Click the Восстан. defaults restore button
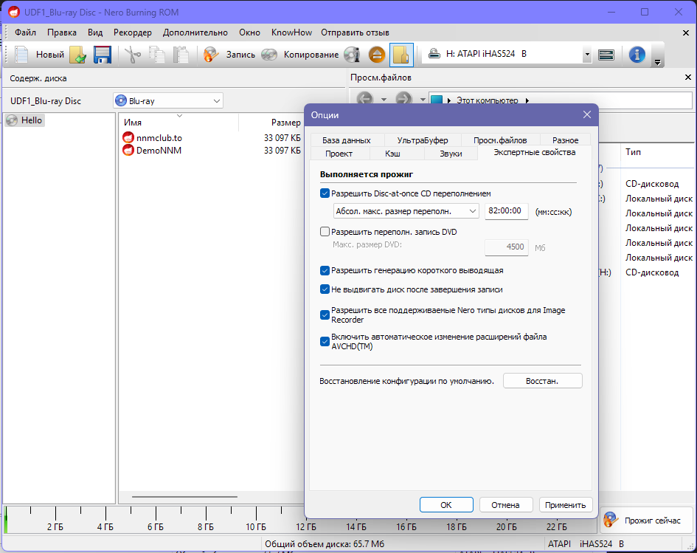This screenshot has height=553, width=697. 543,380
